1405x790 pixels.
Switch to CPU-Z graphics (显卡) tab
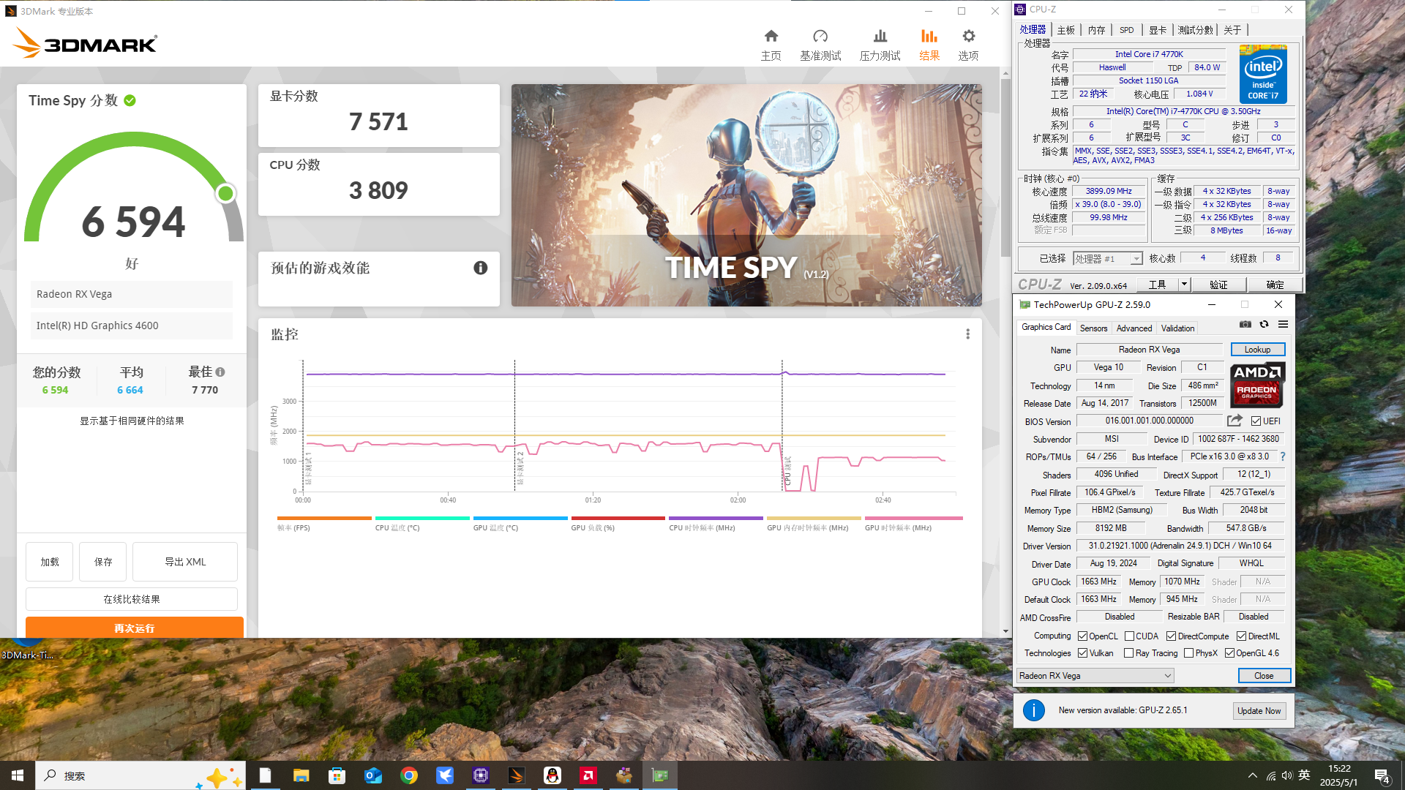[x=1157, y=30]
